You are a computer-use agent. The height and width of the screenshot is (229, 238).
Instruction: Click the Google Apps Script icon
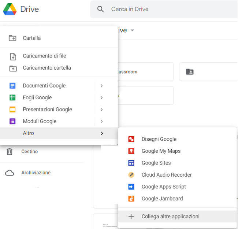coord(131,187)
